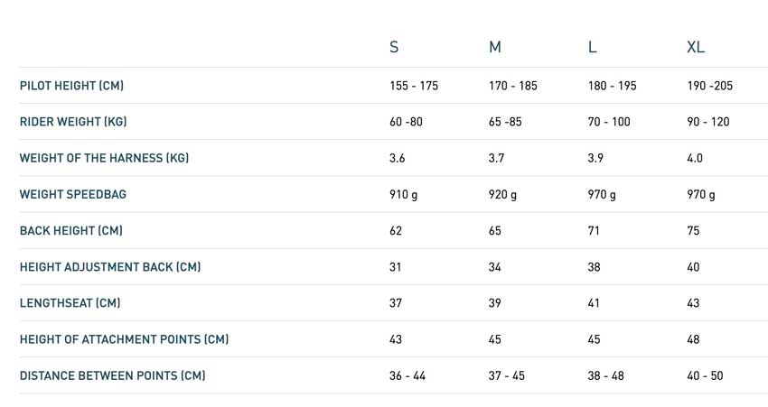This screenshot has height=407, width=768.
Task: Click the 190 -205 pilot height value
Action: 709,86
